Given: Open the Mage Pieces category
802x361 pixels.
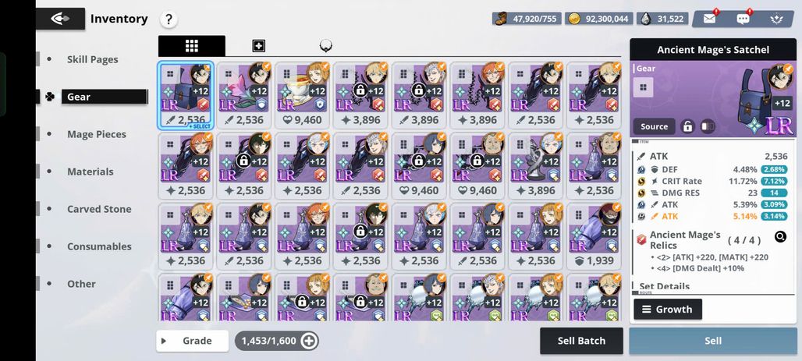Looking at the screenshot, I should pos(97,134).
